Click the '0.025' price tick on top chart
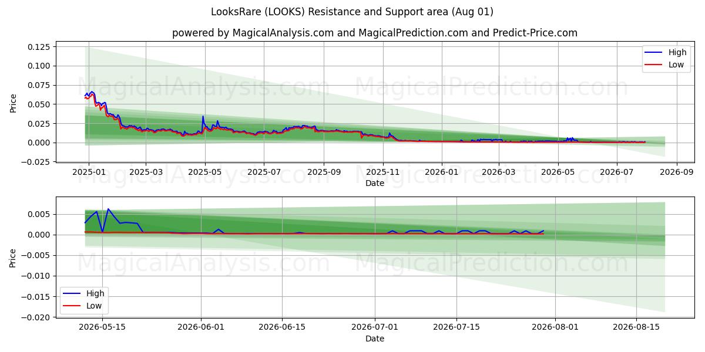 point(41,123)
